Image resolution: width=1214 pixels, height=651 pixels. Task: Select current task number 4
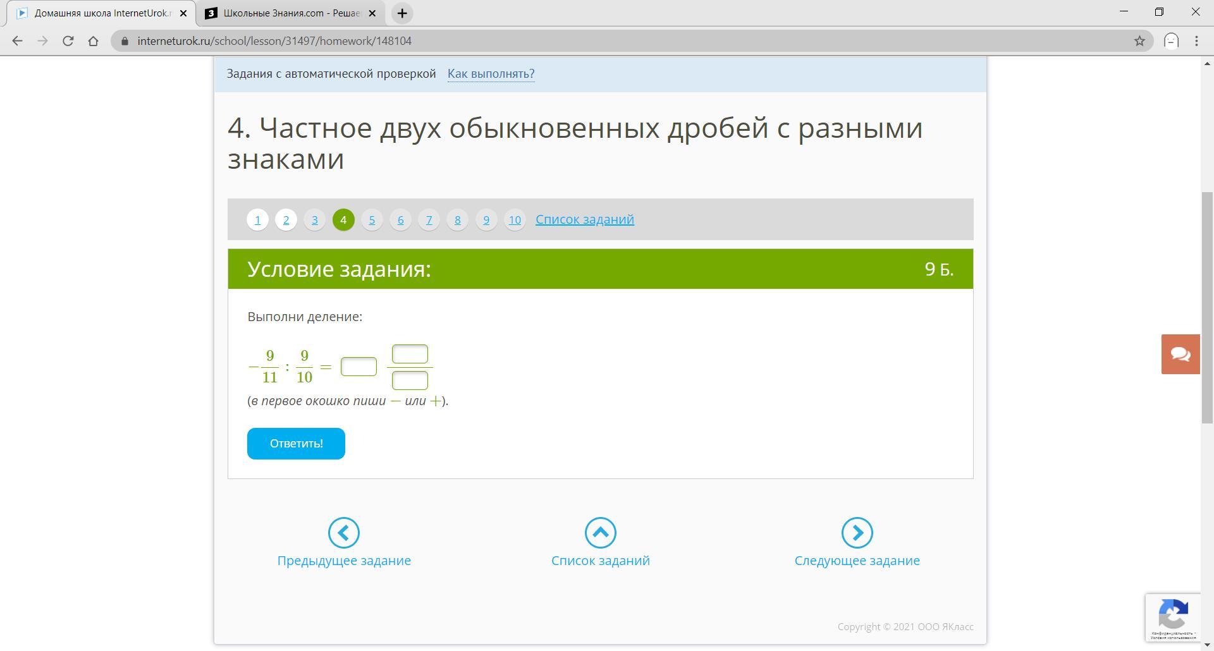[343, 220]
